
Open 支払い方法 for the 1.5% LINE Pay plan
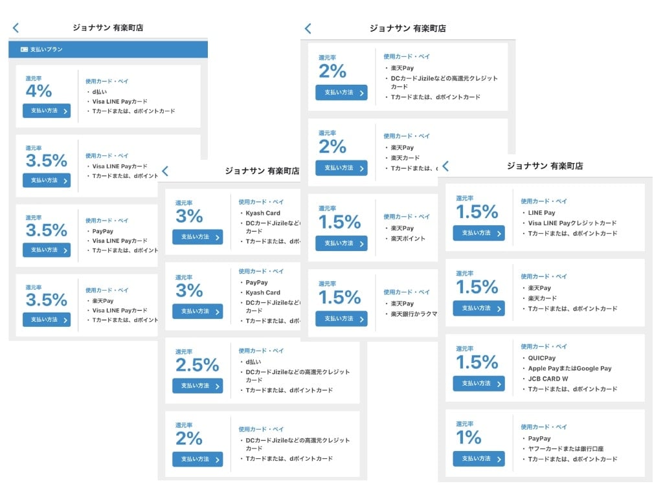(x=478, y=233)
